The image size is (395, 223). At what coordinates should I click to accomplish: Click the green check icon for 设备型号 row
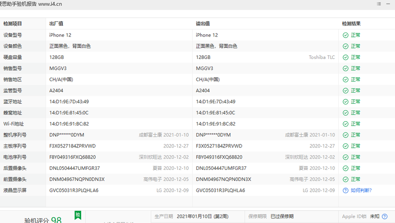pyautogui.click(x=346, y=35)
